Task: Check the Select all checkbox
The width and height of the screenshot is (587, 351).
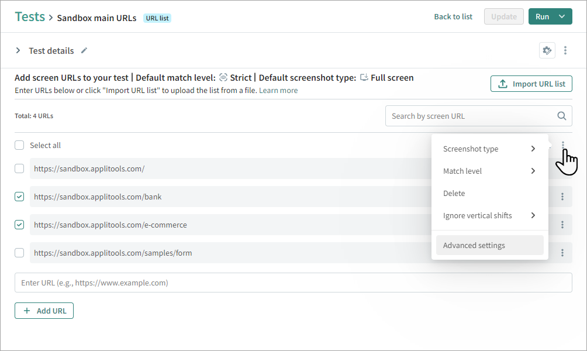Action: click(x=19, y=145)
